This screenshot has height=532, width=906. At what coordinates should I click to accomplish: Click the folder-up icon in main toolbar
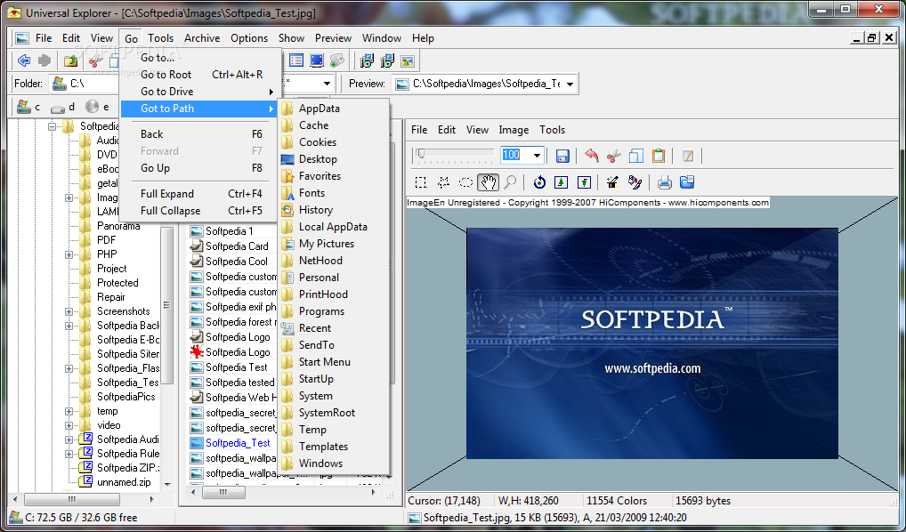(x=70, y=60)
